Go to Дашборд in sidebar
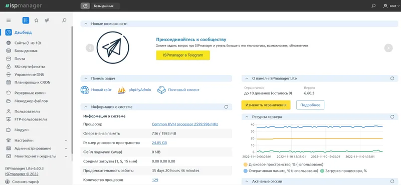 coord(23,32)
